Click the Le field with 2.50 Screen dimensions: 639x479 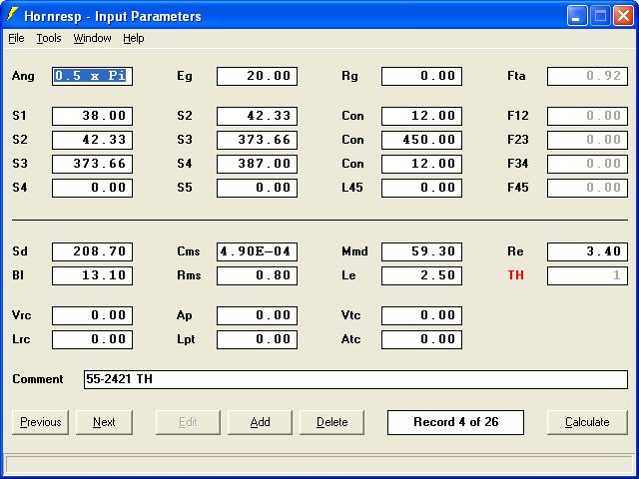[x=421, y=275]
